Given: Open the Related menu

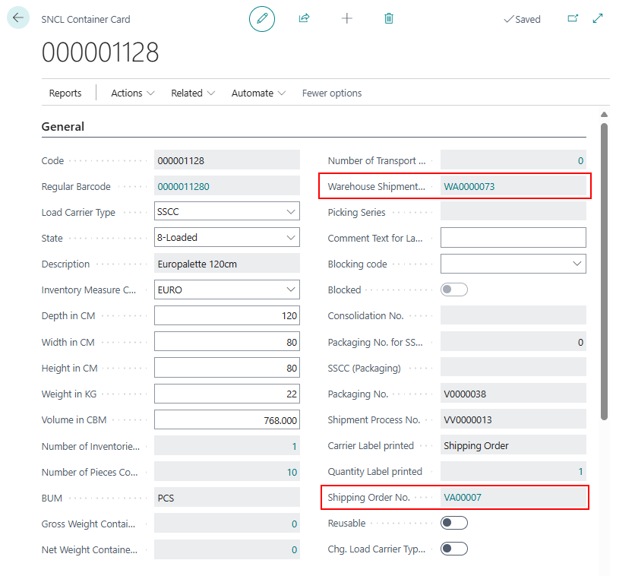Looking at the screenshot, I should 193,93.
